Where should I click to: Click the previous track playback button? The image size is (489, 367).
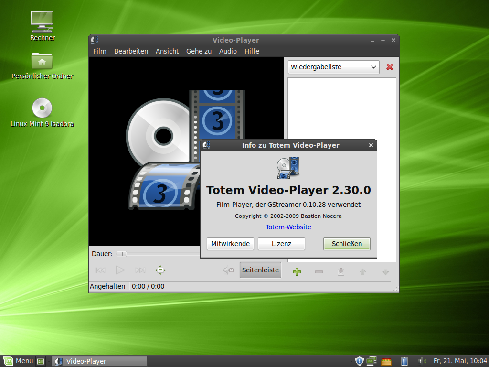[x=100, y=270]
